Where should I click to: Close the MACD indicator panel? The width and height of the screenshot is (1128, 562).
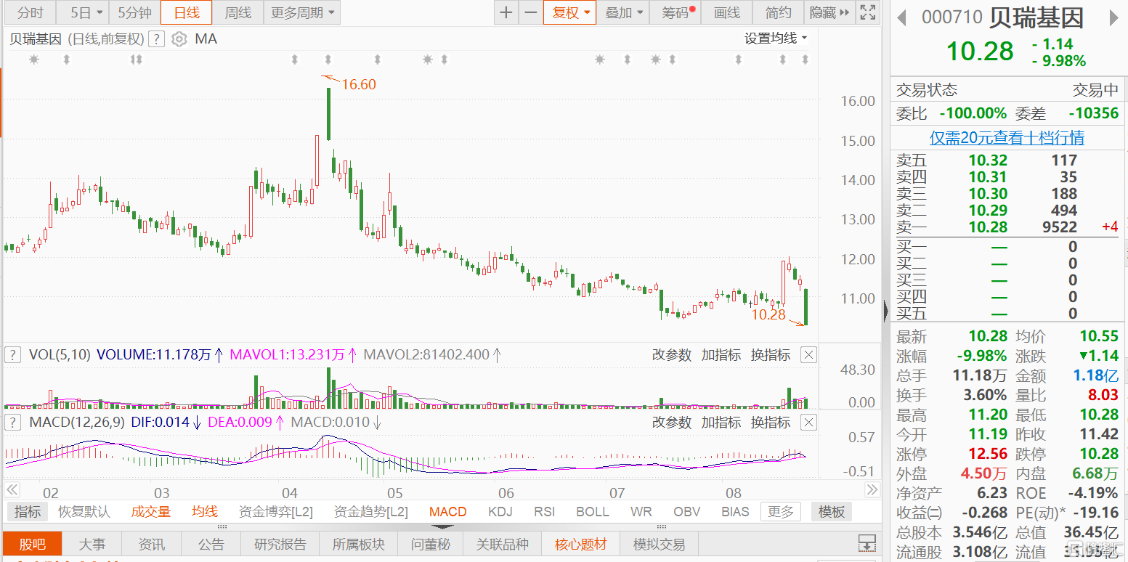coord(808,422)
